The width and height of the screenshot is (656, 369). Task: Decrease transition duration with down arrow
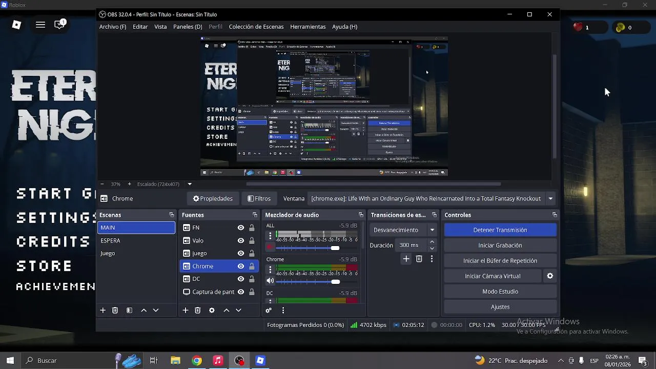click(x=432, y=249)
